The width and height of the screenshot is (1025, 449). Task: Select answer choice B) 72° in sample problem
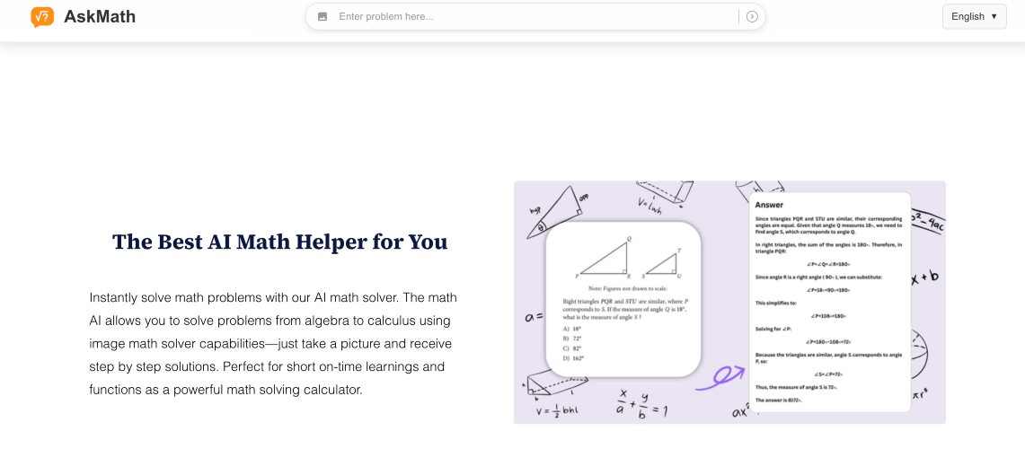(573, 338)
